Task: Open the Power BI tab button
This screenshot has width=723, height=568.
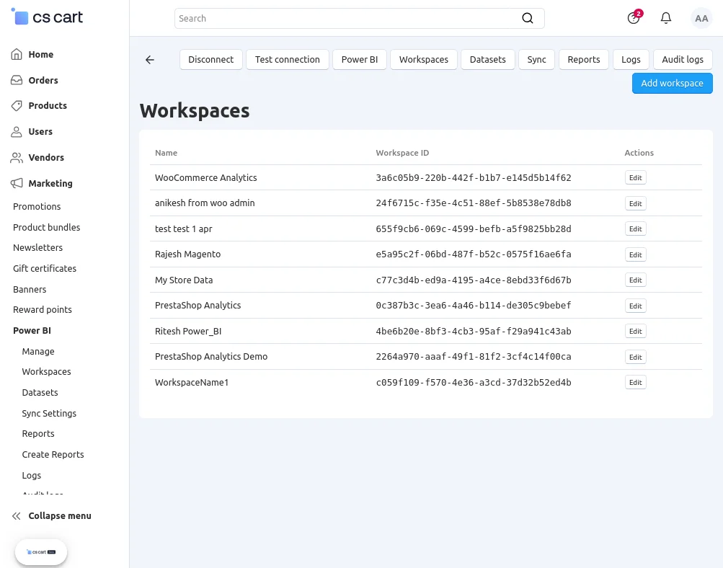Action: pos(359,60)
